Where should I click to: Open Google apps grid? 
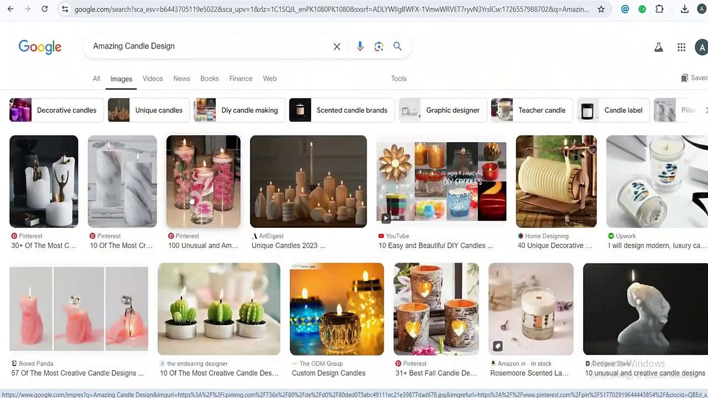pos(681,48)
